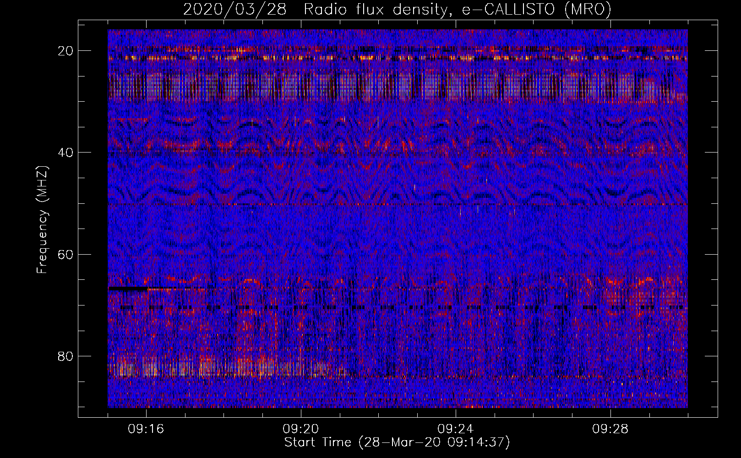Screen dimensions: 741x458
Task: Click the 20 MHz frequency tick label
Action: 66,51
